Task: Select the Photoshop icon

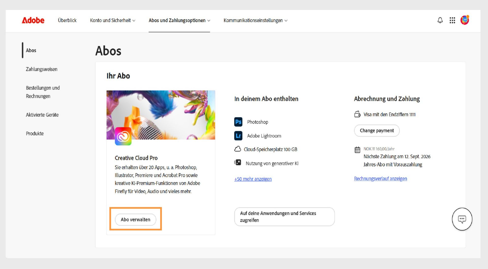Action: (x=238, y=122)
